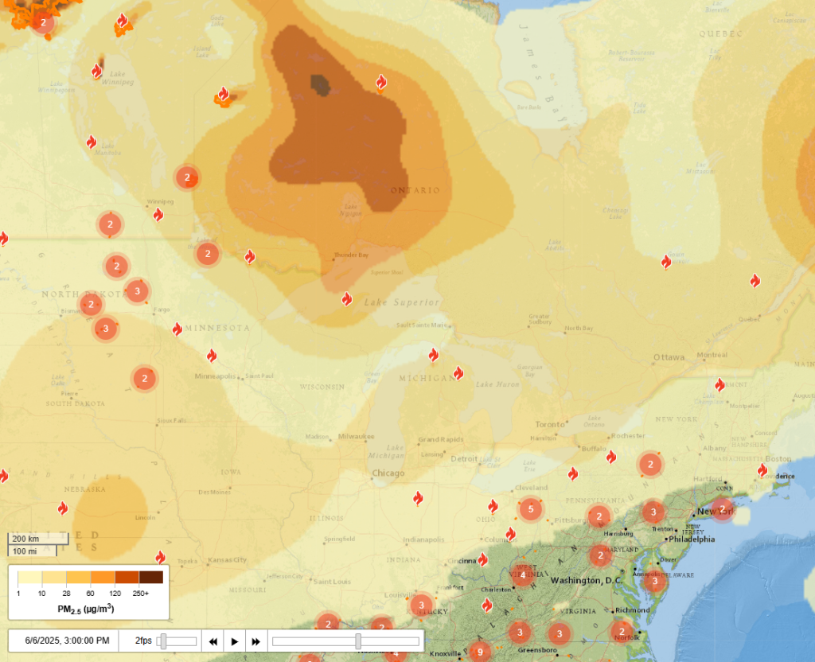Open the fire cluster marked 5 in Ohio
The height and width of the screenshot is (662, 815).
click(x=531, y=508)
